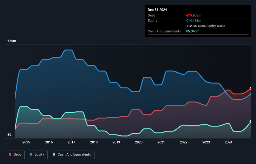The height and width of the screenshot is (164, 256).
Task: Click the blue Equity legend dot
Action: coord(31,154)
